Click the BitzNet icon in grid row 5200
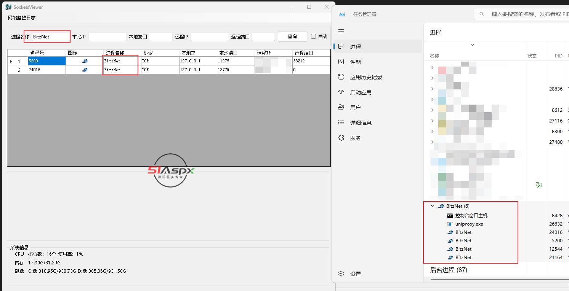Image resolution: width=569 pixels, height=291 pixels. (x=85, y=61)
